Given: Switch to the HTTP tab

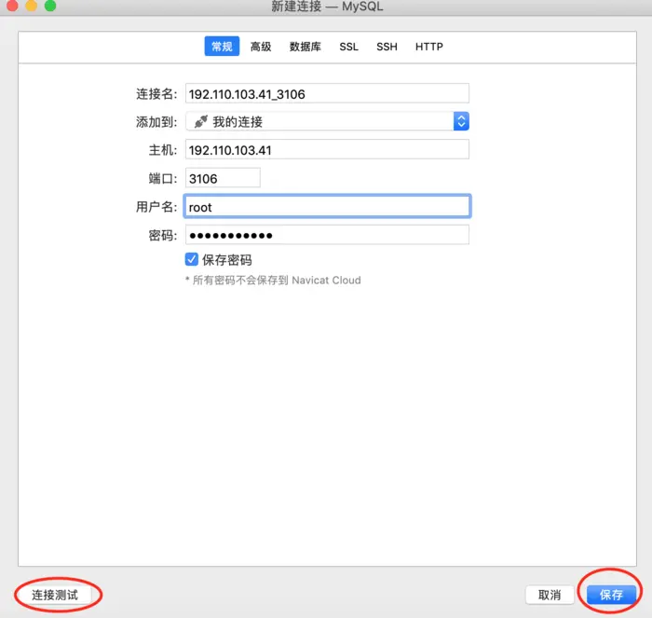Looking at the screenshot, I should tap(429, 47).
